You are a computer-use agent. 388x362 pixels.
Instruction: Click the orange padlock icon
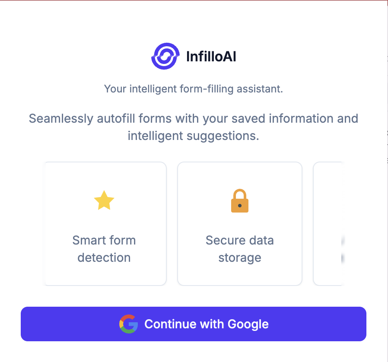(x=240, y=201)
